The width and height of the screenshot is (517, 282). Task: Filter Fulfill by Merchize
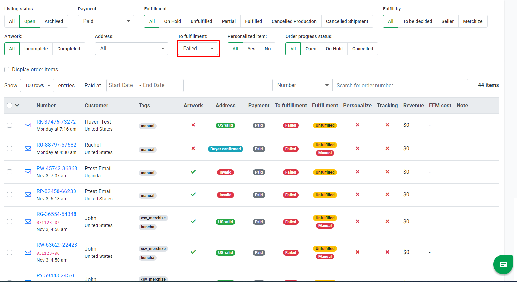[x=473, y=21]
